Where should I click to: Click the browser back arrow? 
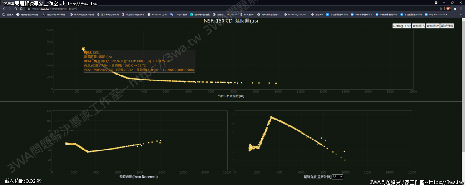(x=3, y=8)
